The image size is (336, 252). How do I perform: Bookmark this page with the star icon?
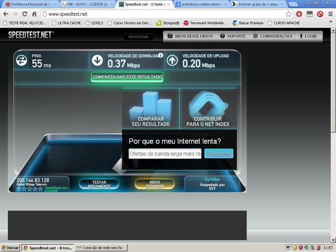pyautogui.click(x=289, y=14)
